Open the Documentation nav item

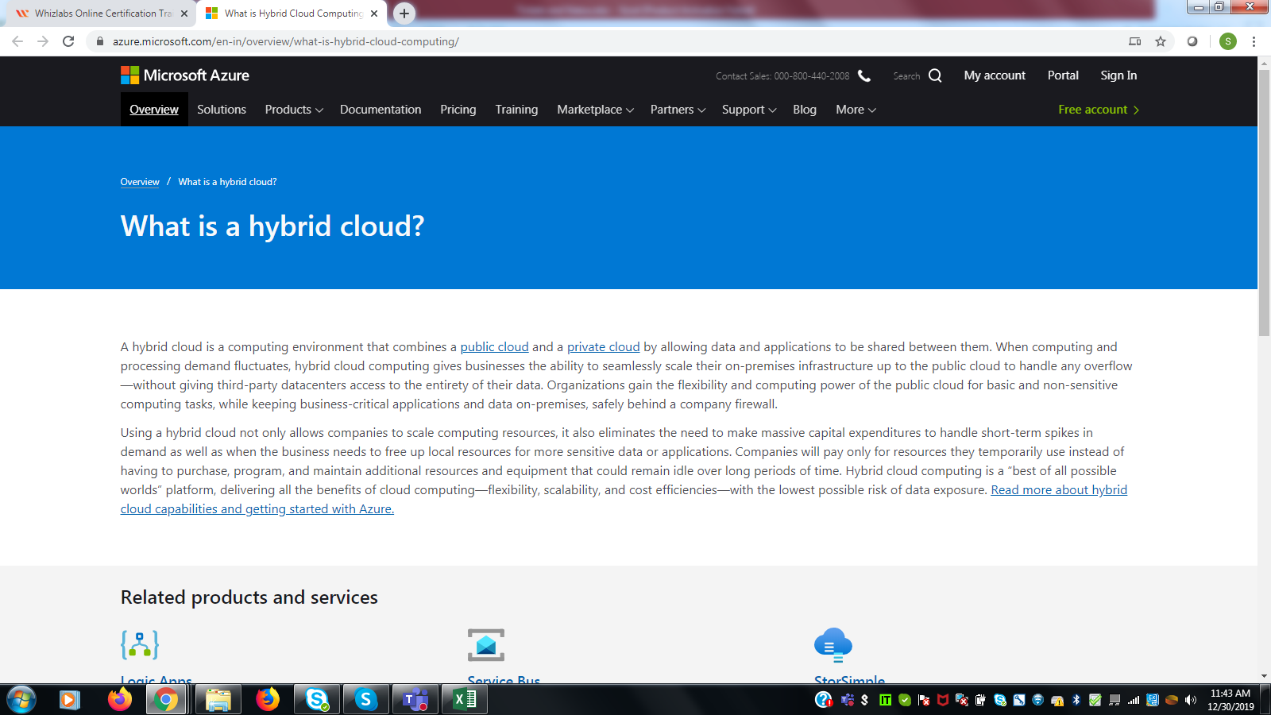coord(381,110)
